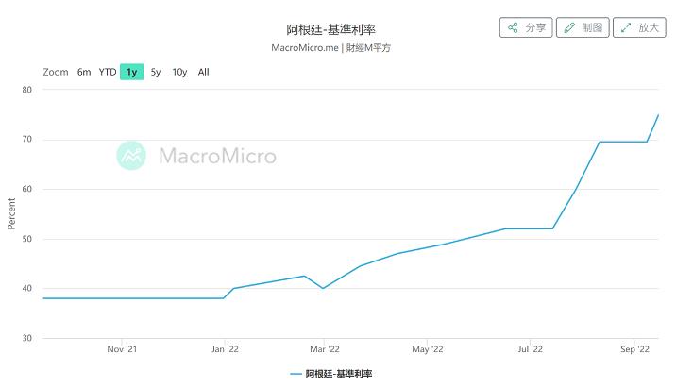
Task: Open the 制圖 chart-making button
Action: pyautogui.click(x=583, y=27)
